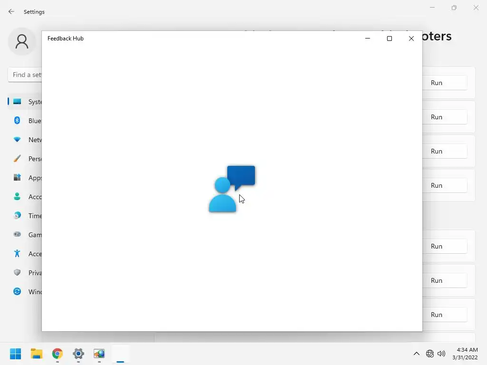Close the Feedback Hub window

point(411,38)
